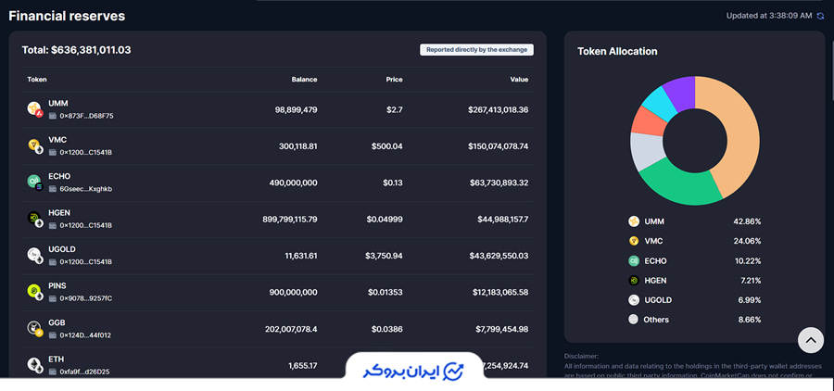Click the Value column header
Image resolution: width=834 pixels, height=391 pixels.
coord(519,80)
